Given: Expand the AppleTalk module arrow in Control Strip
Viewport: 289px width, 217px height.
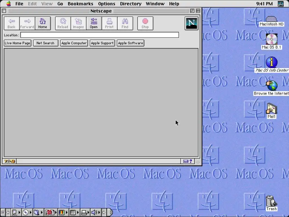Looking at the screenshot, I should (x=19, y=212).
